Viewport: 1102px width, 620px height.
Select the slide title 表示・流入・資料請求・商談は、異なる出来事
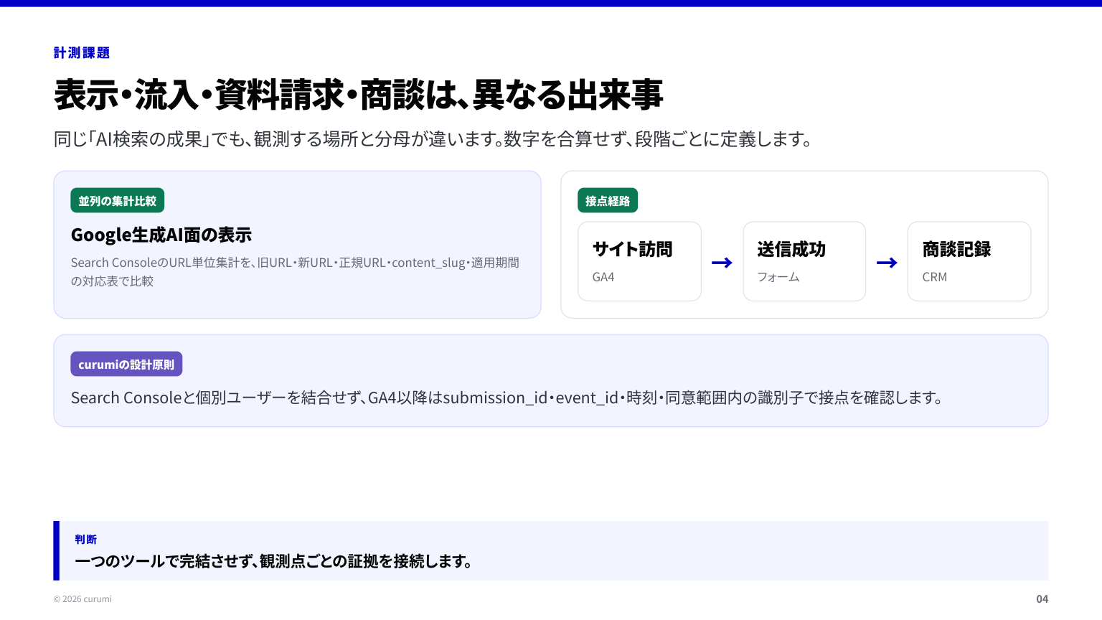(359, 95)
